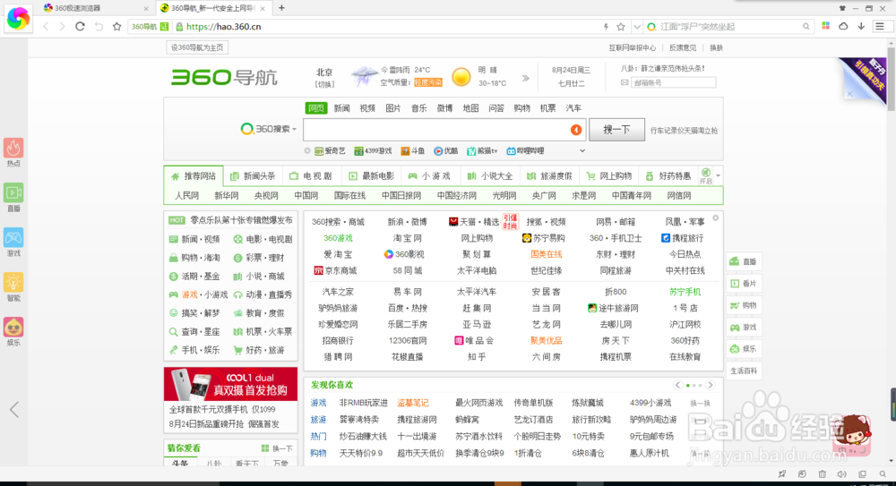Open the right-side 购物 shortcut button

click(744, 305)
